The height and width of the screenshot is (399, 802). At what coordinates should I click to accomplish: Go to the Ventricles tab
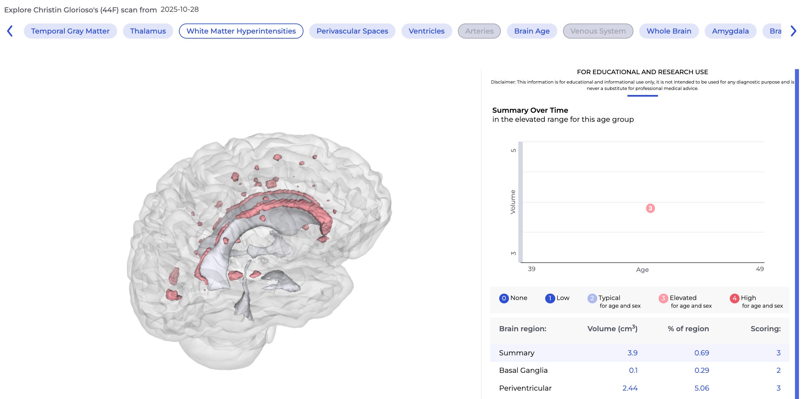point(426,31)
